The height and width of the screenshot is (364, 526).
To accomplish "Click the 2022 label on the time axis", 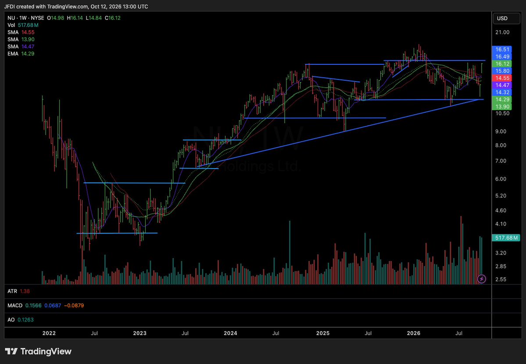I will point(49,333).
